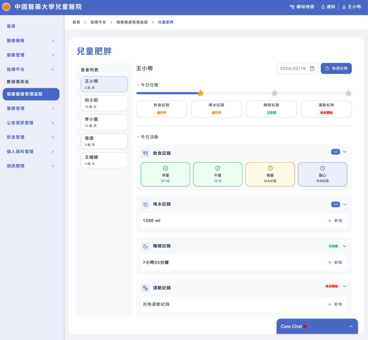This screenshot has height=340, width=368.
Task: Select the completed breakfast 07:30 card
Action: pyautogui.click(x=165, y=174)
